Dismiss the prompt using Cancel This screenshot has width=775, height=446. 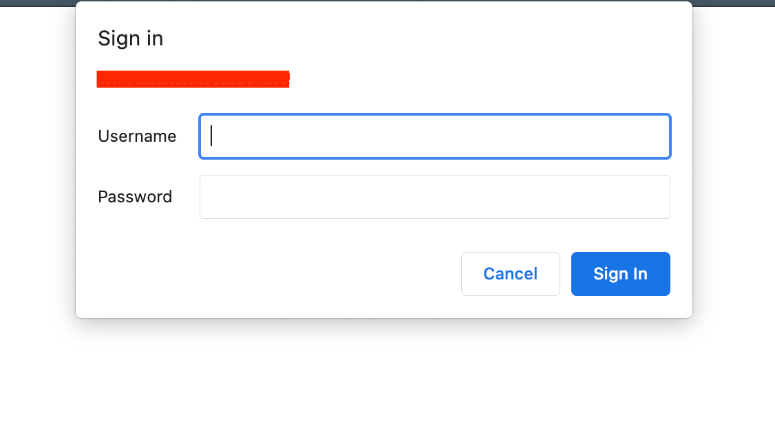tap(510, 274)
